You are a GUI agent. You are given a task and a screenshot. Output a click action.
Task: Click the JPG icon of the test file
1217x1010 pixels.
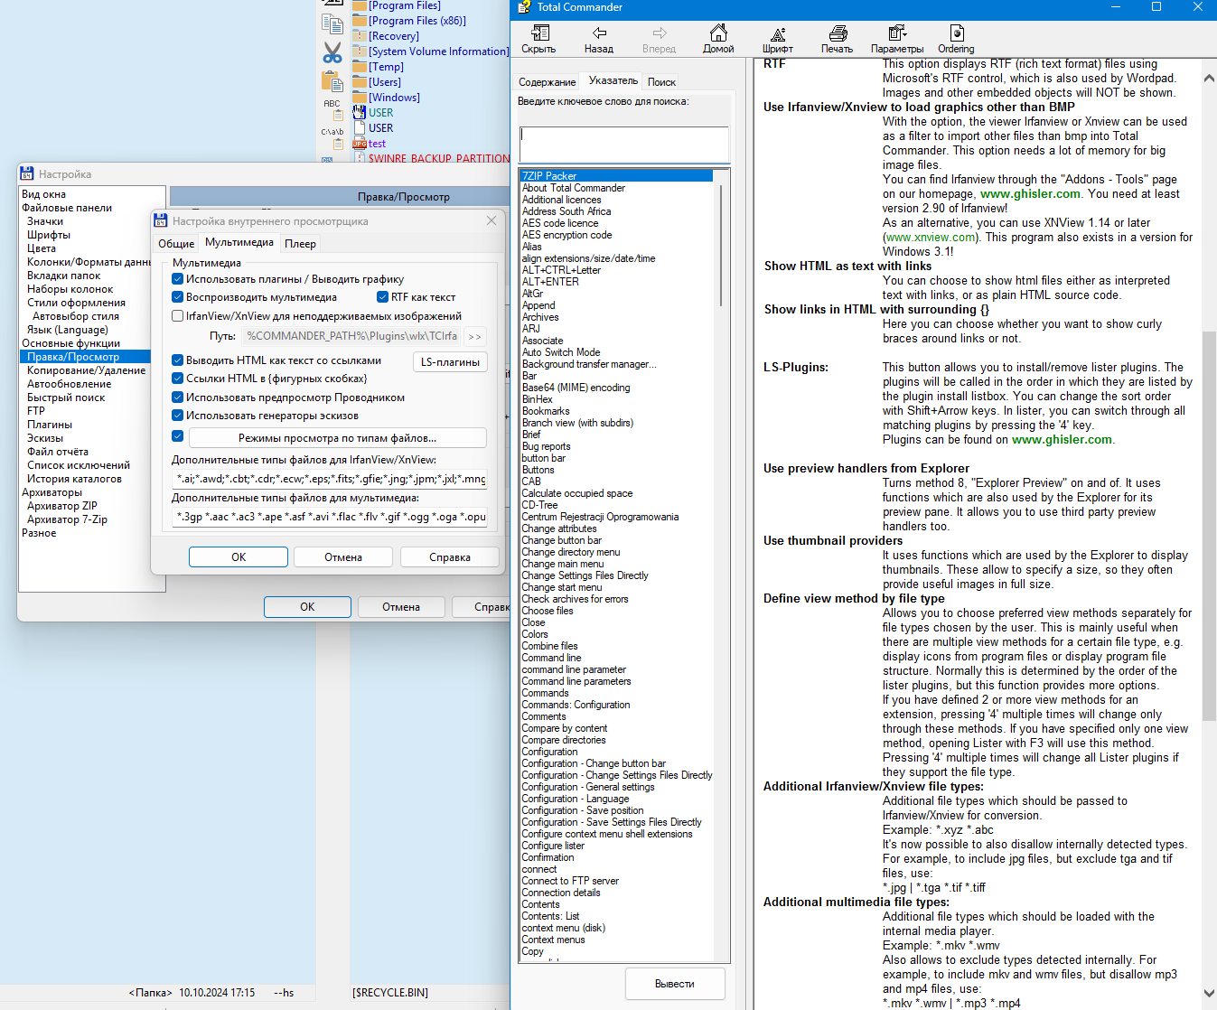click(360, 144)
